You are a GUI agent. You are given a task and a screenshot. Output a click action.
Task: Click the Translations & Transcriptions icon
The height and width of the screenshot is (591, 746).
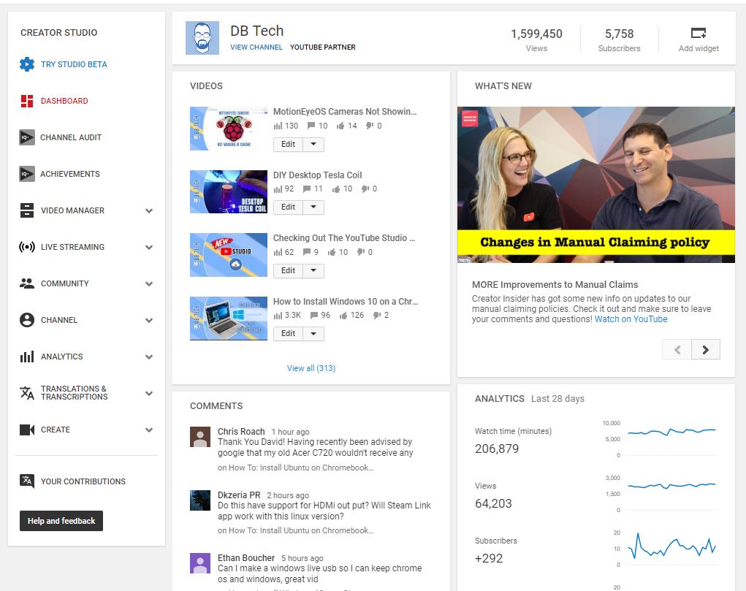(26, 393)
